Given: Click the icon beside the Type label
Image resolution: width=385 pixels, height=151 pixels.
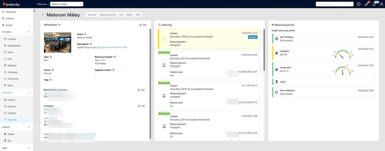Looking at the screenshot, I should click(x=51, y=57).
